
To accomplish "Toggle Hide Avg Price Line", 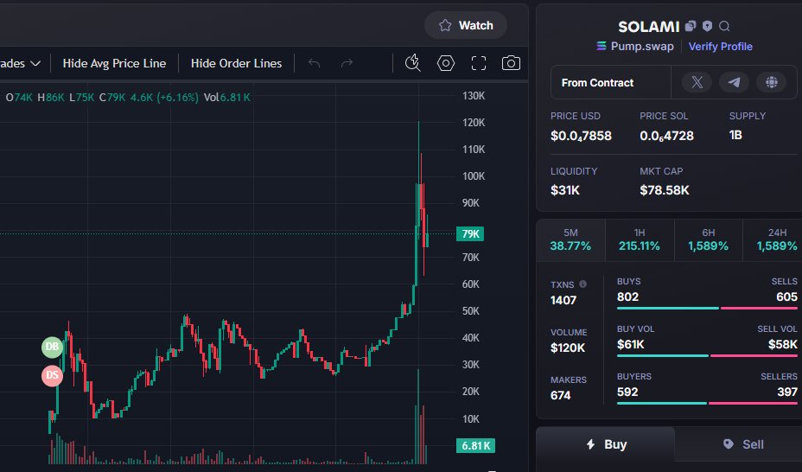I will click(x=114, y=63).
